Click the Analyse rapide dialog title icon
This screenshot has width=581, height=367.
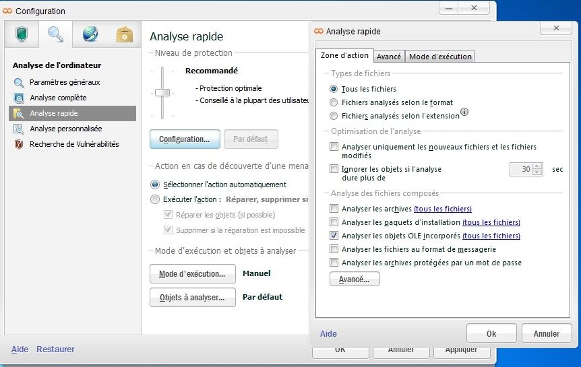click(319, 31)
